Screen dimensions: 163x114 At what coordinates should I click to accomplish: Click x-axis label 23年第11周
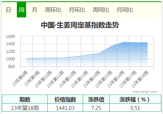tap(55, 79)
